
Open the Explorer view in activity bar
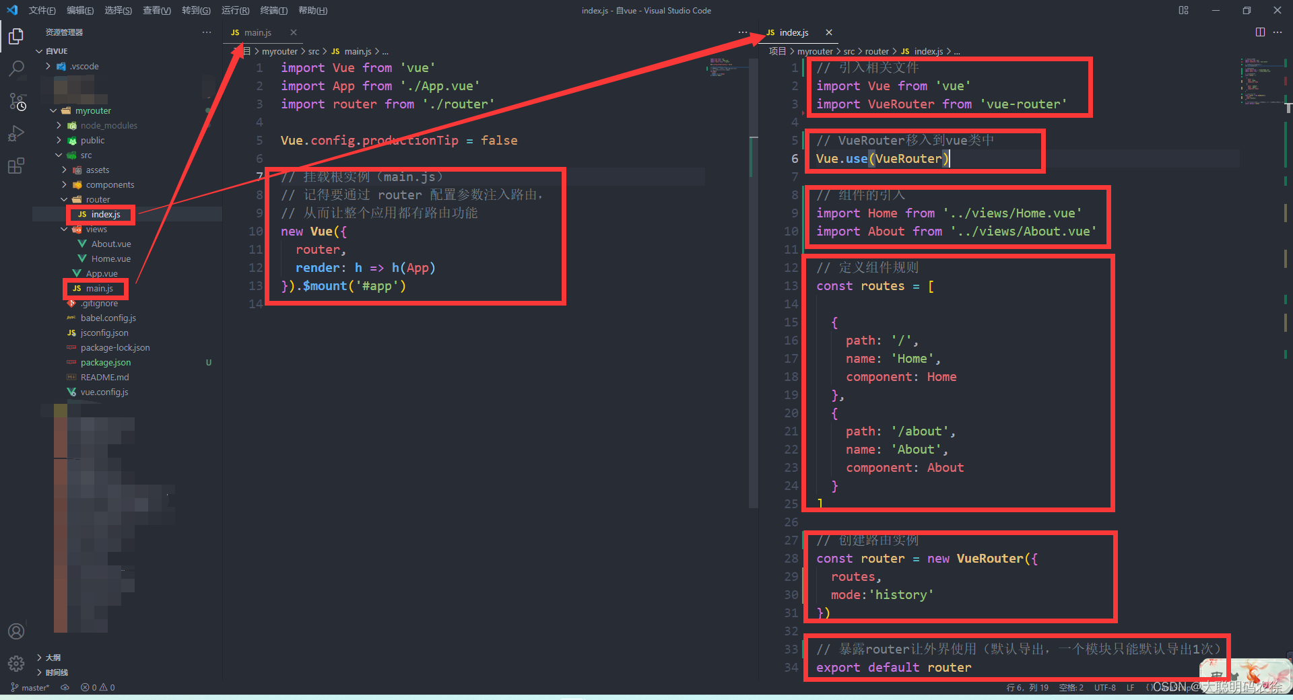click(x=16, y=36)
